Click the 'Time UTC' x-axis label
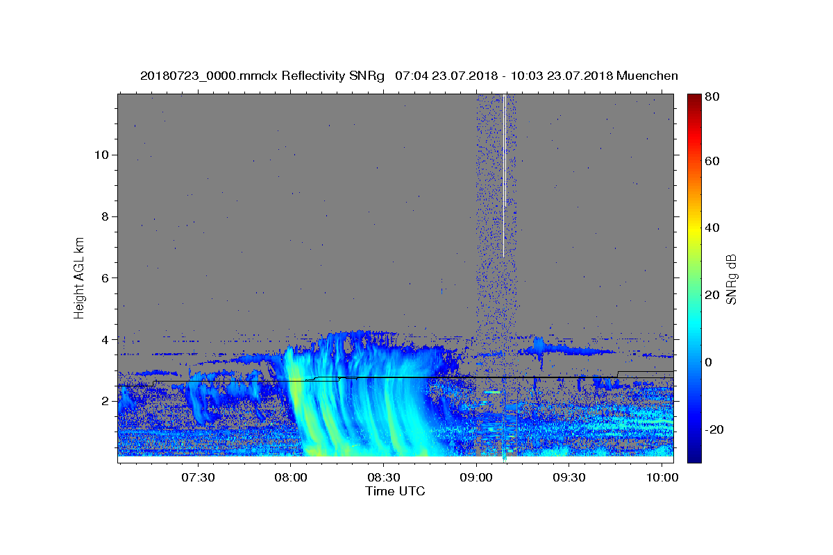Viewport: 833px width, 555px height. 395,491
